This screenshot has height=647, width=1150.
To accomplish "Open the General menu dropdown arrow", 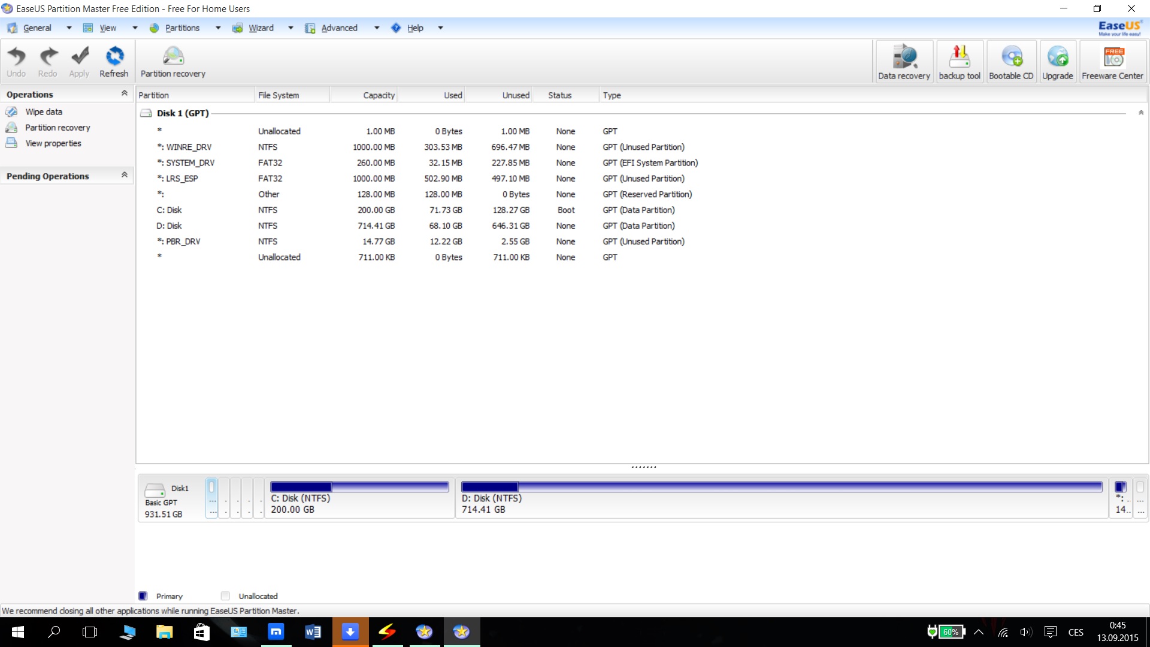I will [69, 28].
